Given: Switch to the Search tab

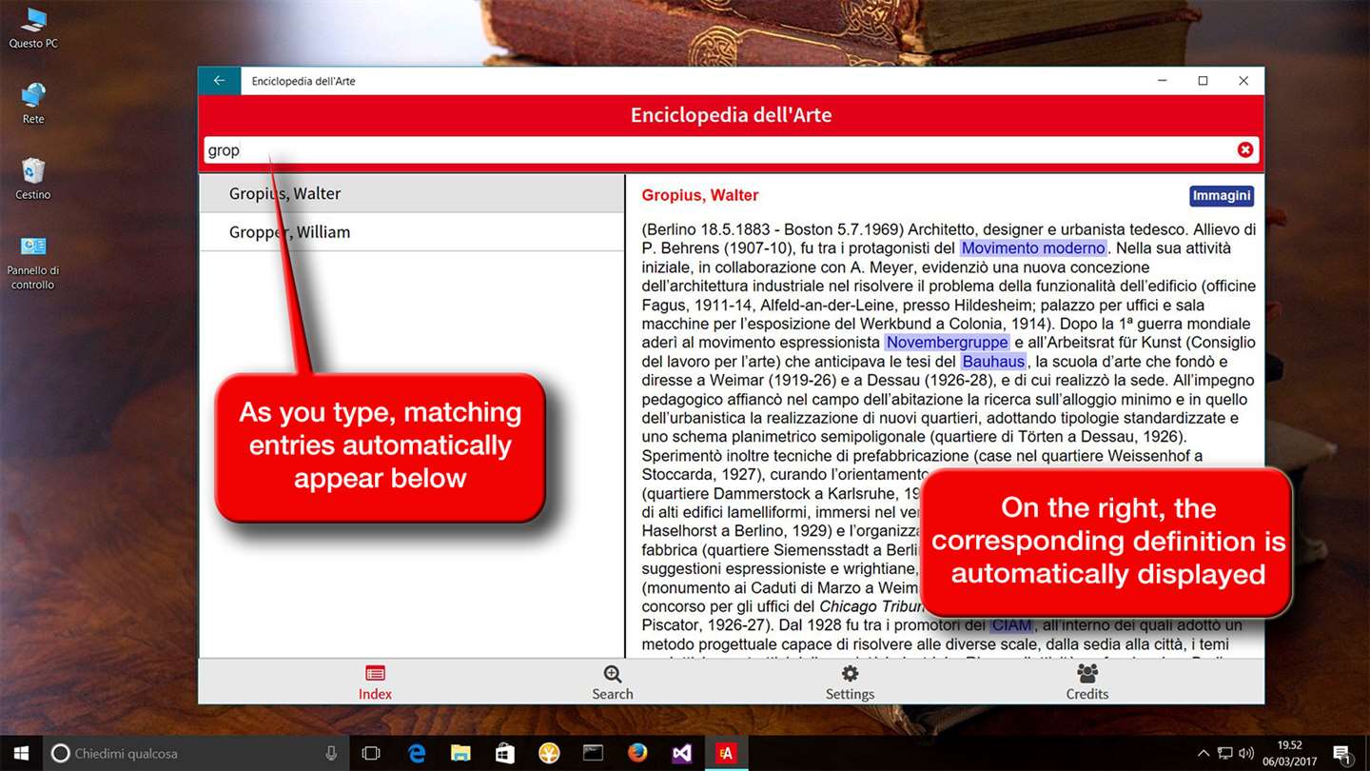Looking at the screenshot, I should pyautogui.click(x=613, y=682).
